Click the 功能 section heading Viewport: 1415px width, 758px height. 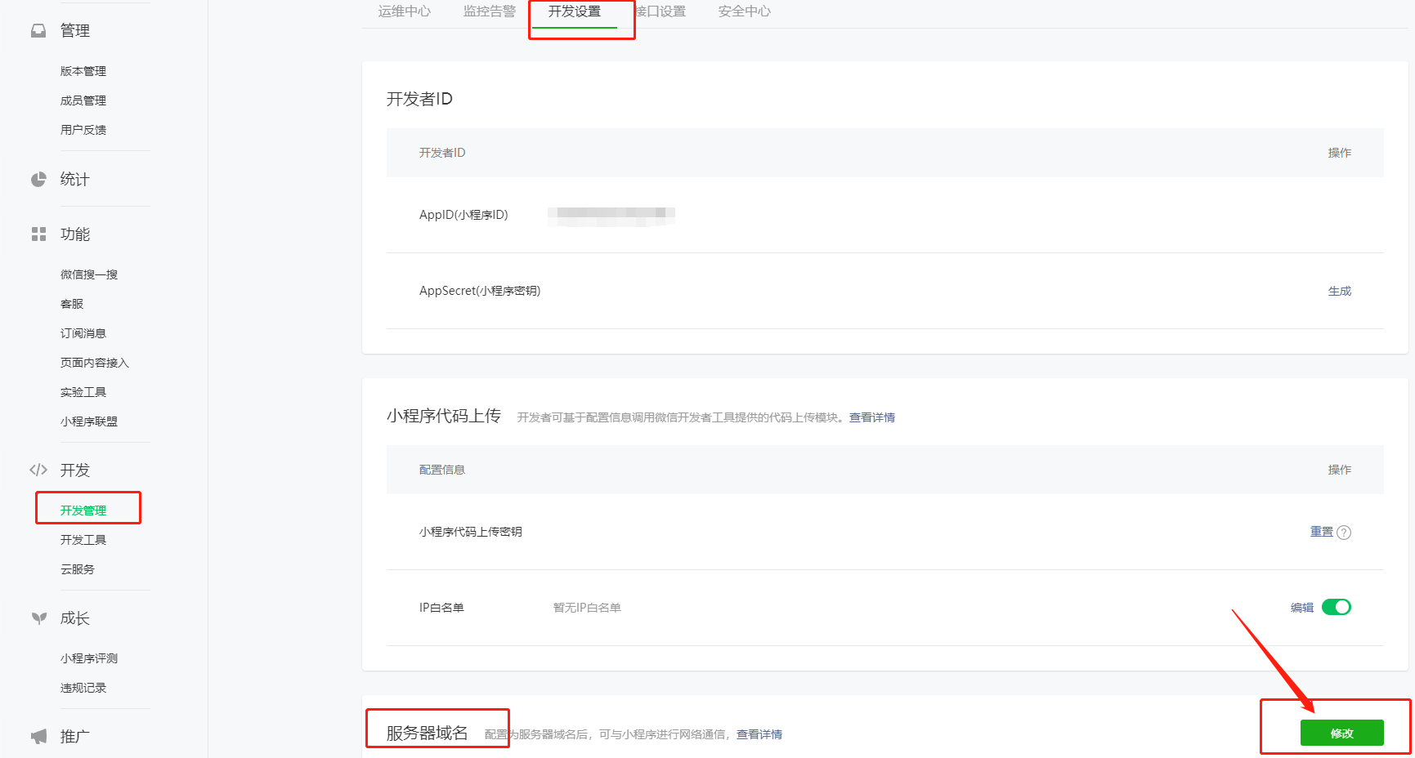(75, 234)
